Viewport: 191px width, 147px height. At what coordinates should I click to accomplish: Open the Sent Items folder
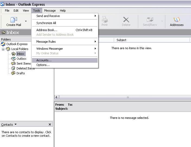pos(23,64)
